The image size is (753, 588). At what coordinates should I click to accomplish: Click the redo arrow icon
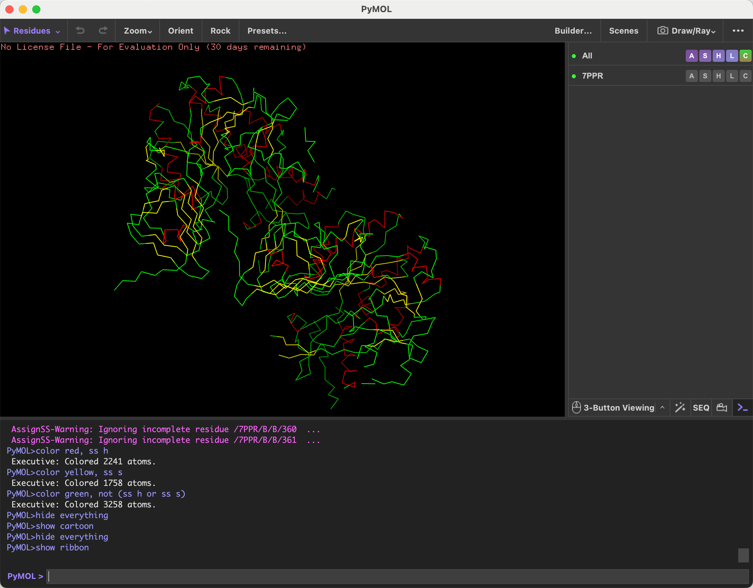103,31
